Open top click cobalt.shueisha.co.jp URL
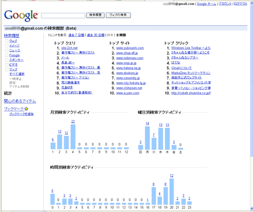The image size is (253, 212). coord(191,93)
